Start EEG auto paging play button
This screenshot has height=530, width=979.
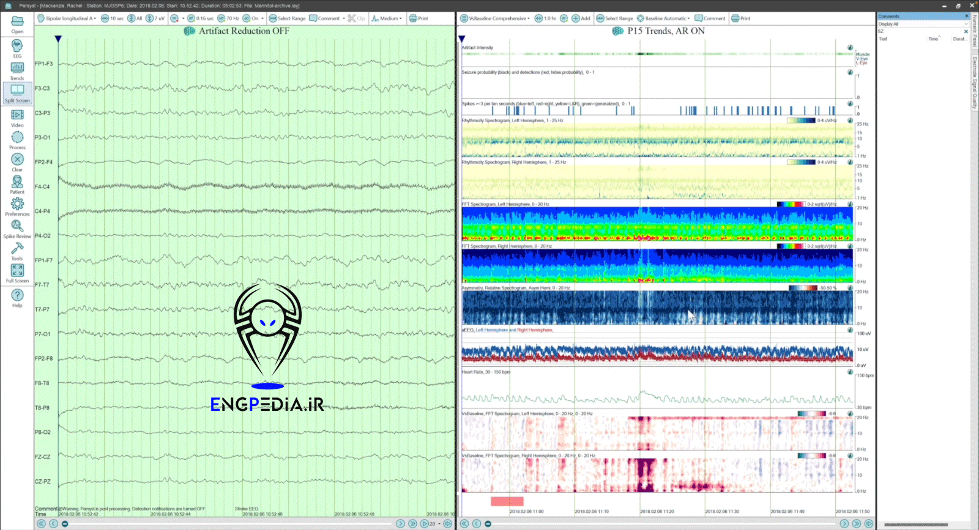click(424, 524)
